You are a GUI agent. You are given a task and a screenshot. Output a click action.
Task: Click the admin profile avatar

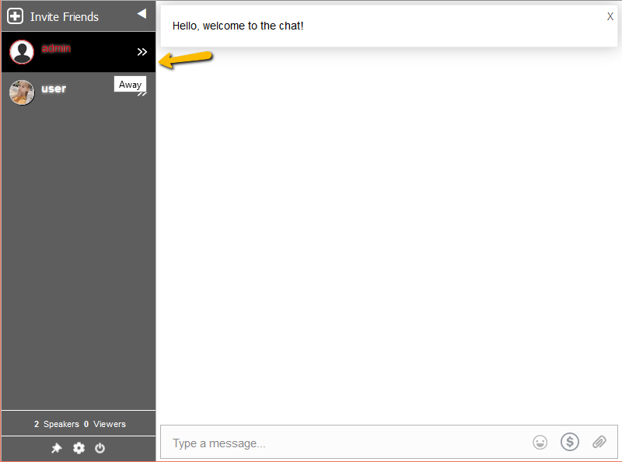(x=22, y=52)
